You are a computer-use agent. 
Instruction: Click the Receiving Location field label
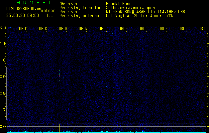pos(80,8)
